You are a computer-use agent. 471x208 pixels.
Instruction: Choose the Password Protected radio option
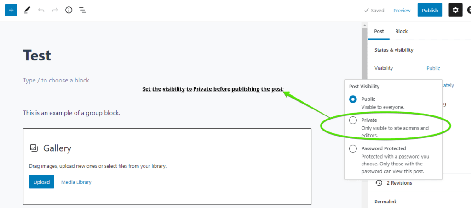point(353,148)
